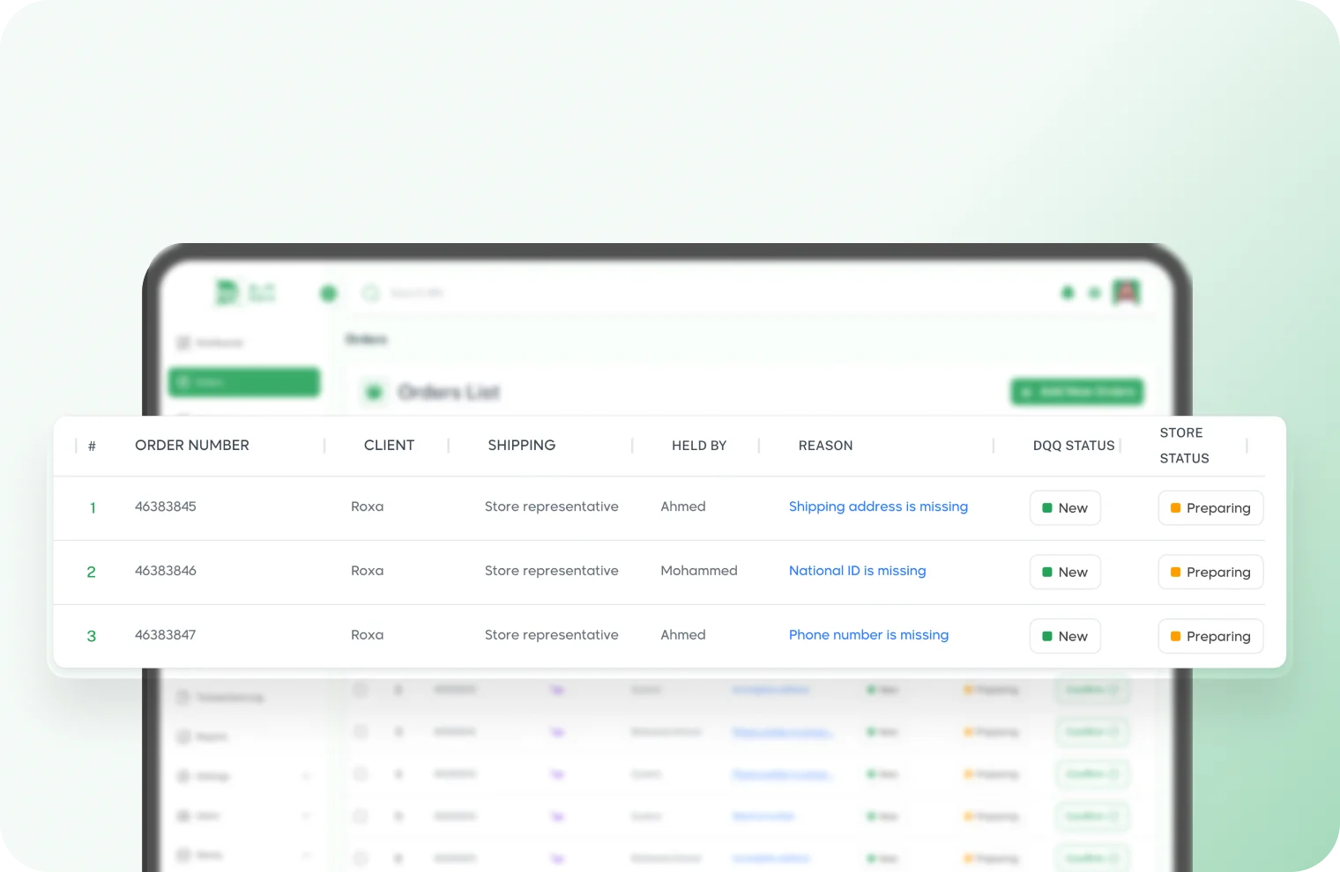Click the green round button left of search

point(329,293)
